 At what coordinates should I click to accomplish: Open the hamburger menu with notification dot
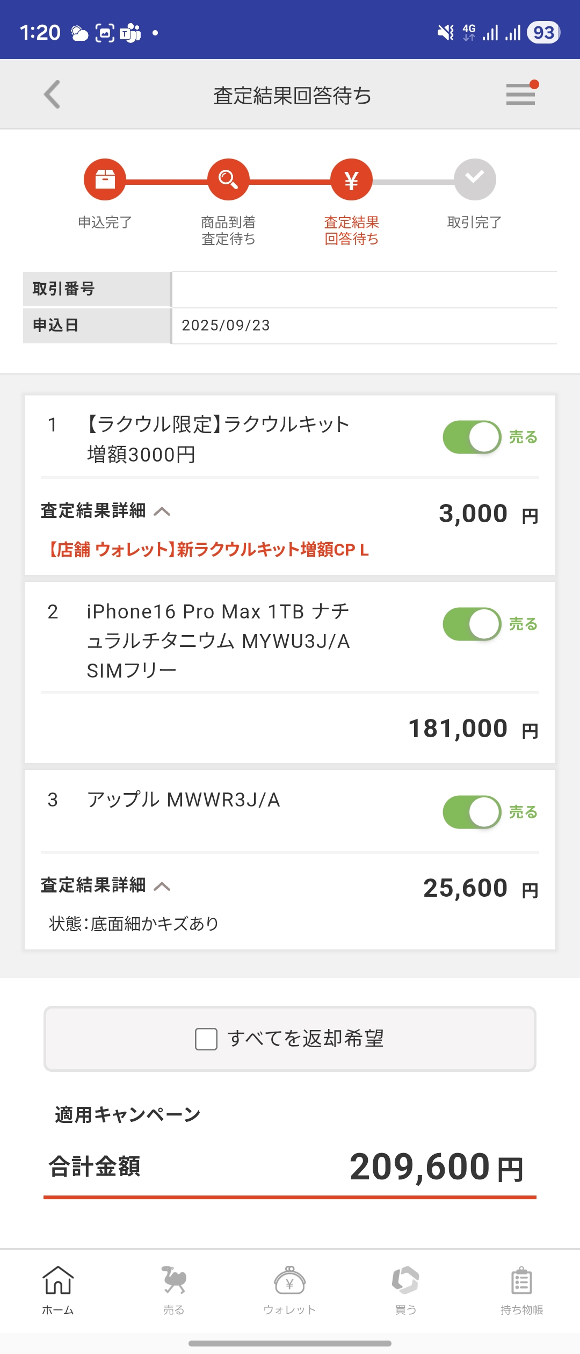520,95
